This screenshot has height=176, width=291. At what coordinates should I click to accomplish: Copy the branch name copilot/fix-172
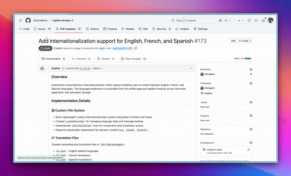[136, 48]
